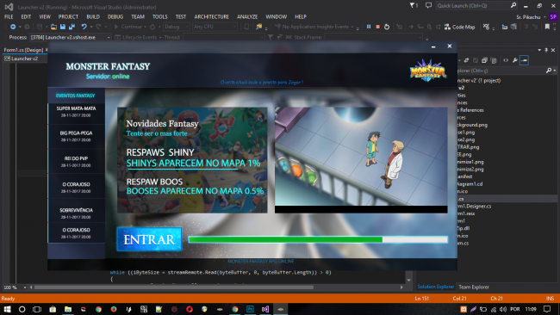Open the Any CPU platform dropdown
560x315 pixels.
coord(215,27)
